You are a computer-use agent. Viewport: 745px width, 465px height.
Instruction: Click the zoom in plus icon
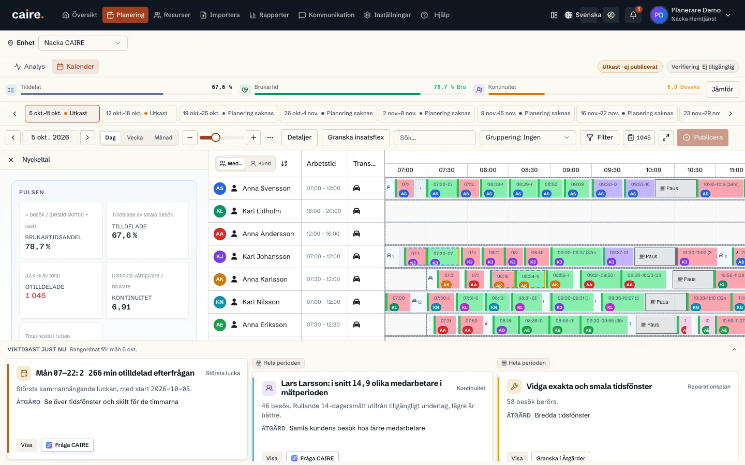point(254,137)
